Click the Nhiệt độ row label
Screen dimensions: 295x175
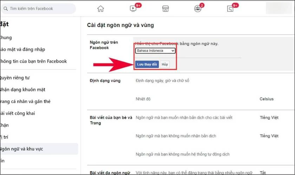coord(143,99)
